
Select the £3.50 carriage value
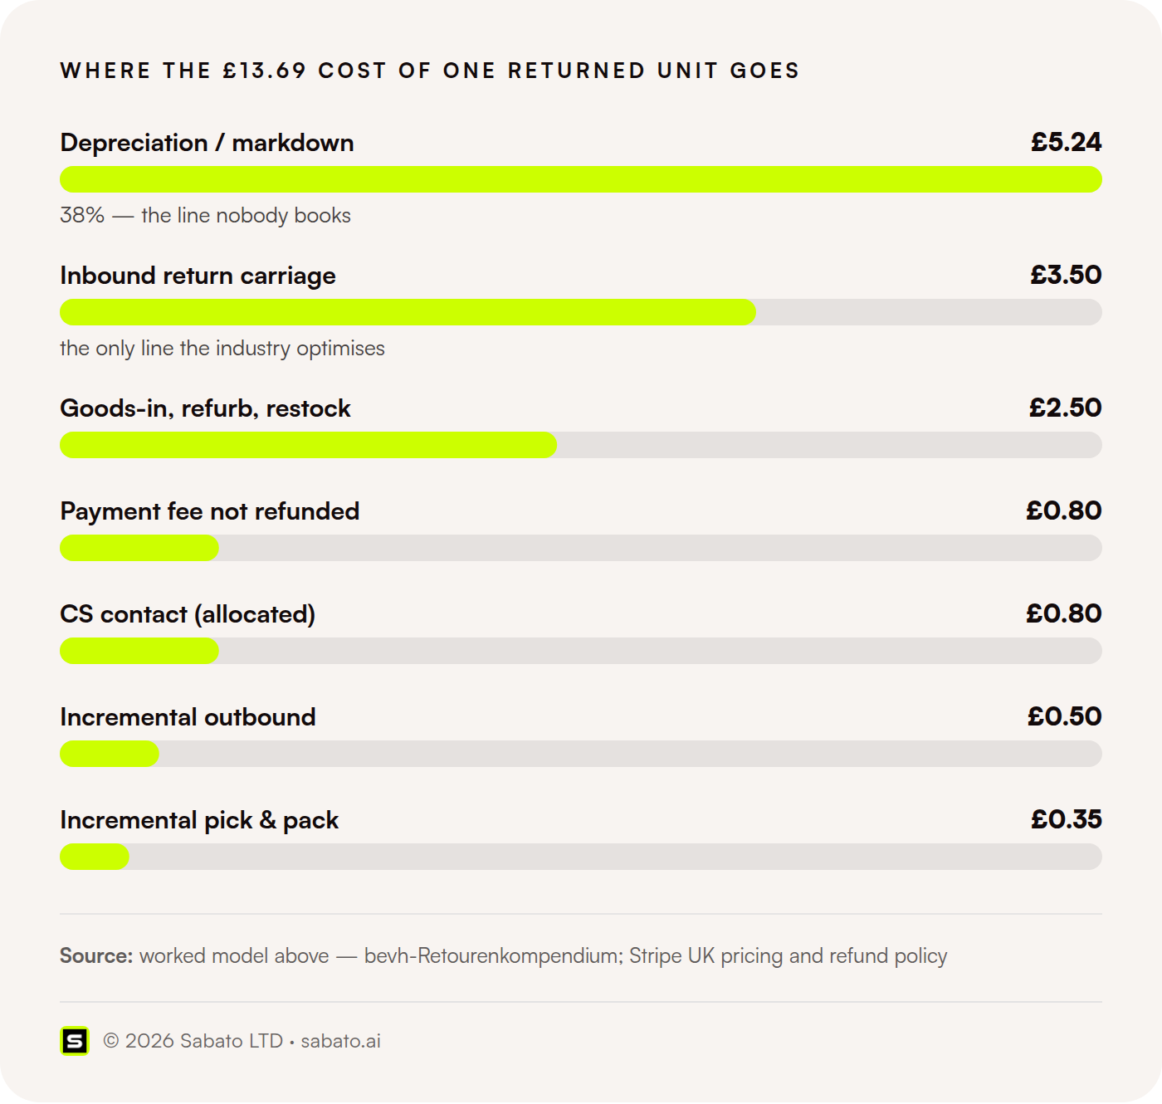tap(1067, 275)
